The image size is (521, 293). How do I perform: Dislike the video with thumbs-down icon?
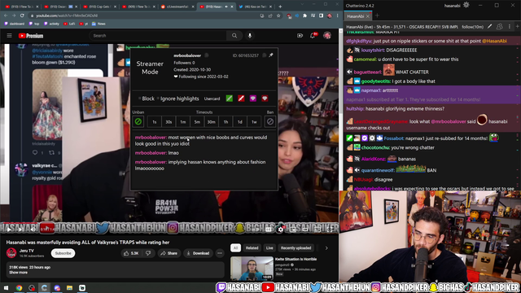[148, 253]
